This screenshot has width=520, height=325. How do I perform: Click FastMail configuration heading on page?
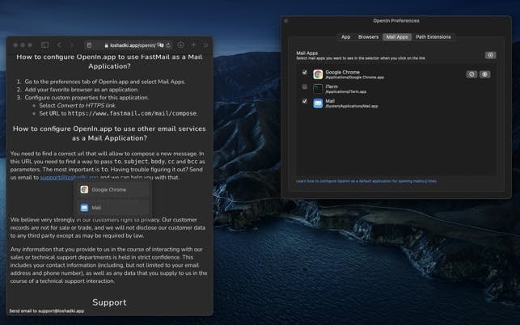point(109,61)
